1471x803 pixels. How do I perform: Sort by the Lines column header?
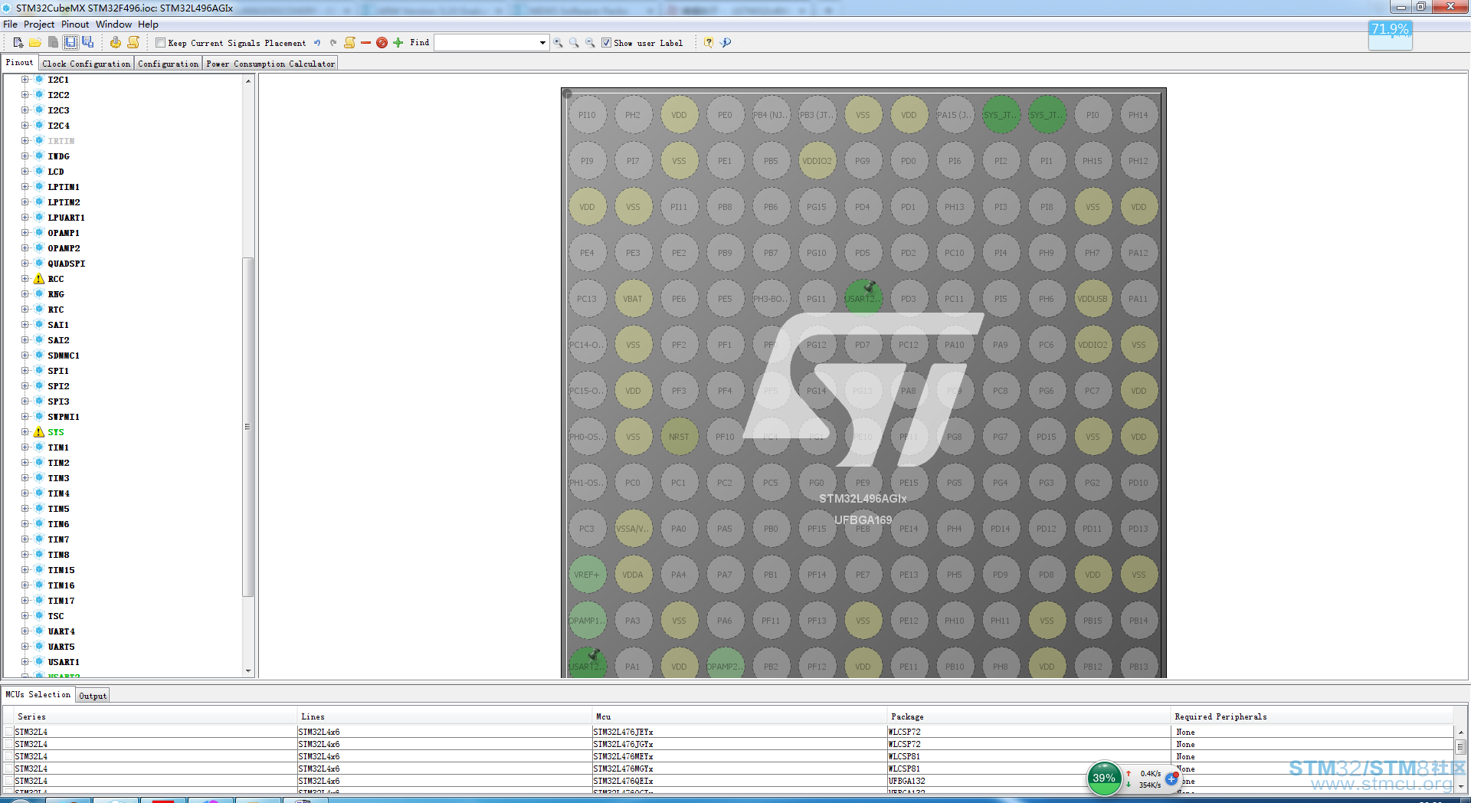(x=444, y=717)
